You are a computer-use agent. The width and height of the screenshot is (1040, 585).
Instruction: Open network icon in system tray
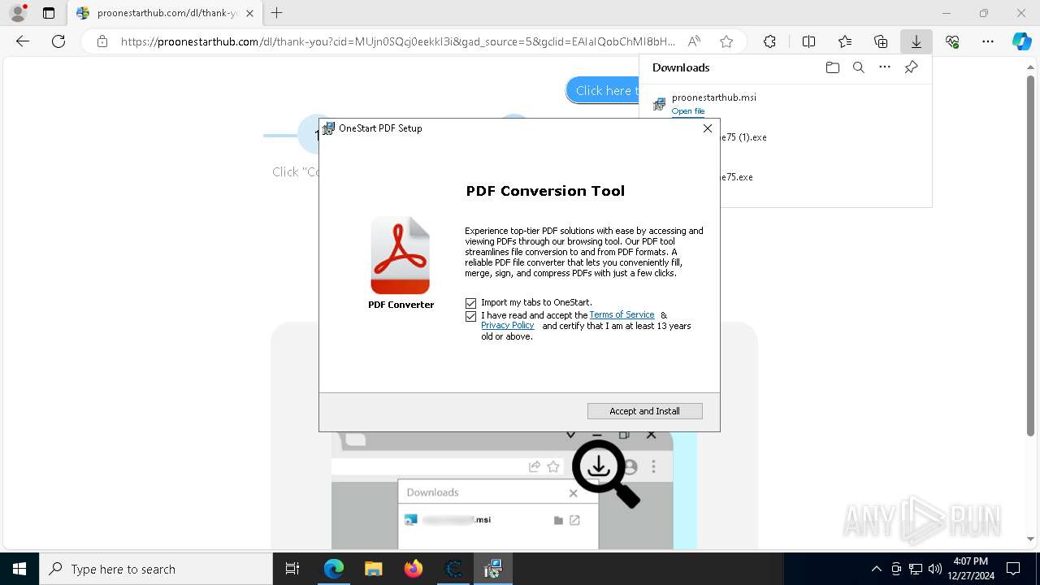[916, 569]
